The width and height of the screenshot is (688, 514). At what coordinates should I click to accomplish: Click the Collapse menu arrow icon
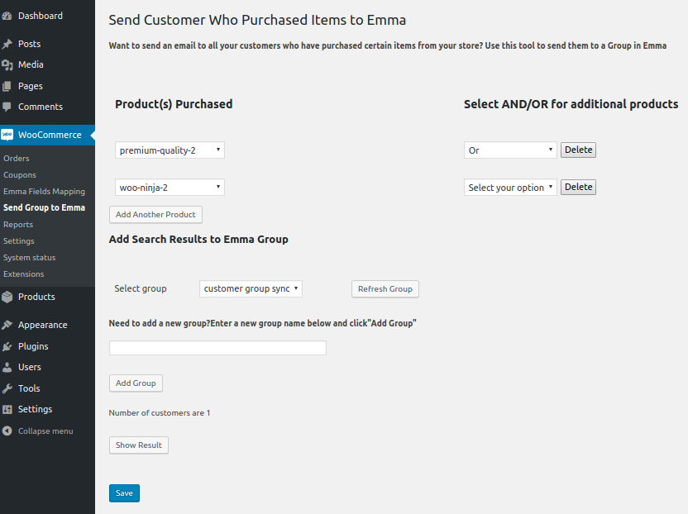(7, 431)
